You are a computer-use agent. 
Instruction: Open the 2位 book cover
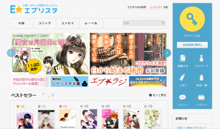pyautogui.click(x=46, y=119)
